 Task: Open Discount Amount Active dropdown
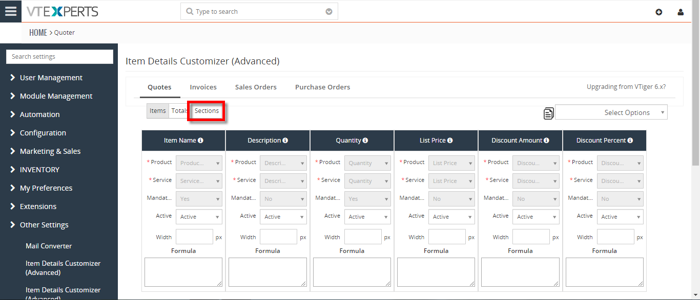536,217
